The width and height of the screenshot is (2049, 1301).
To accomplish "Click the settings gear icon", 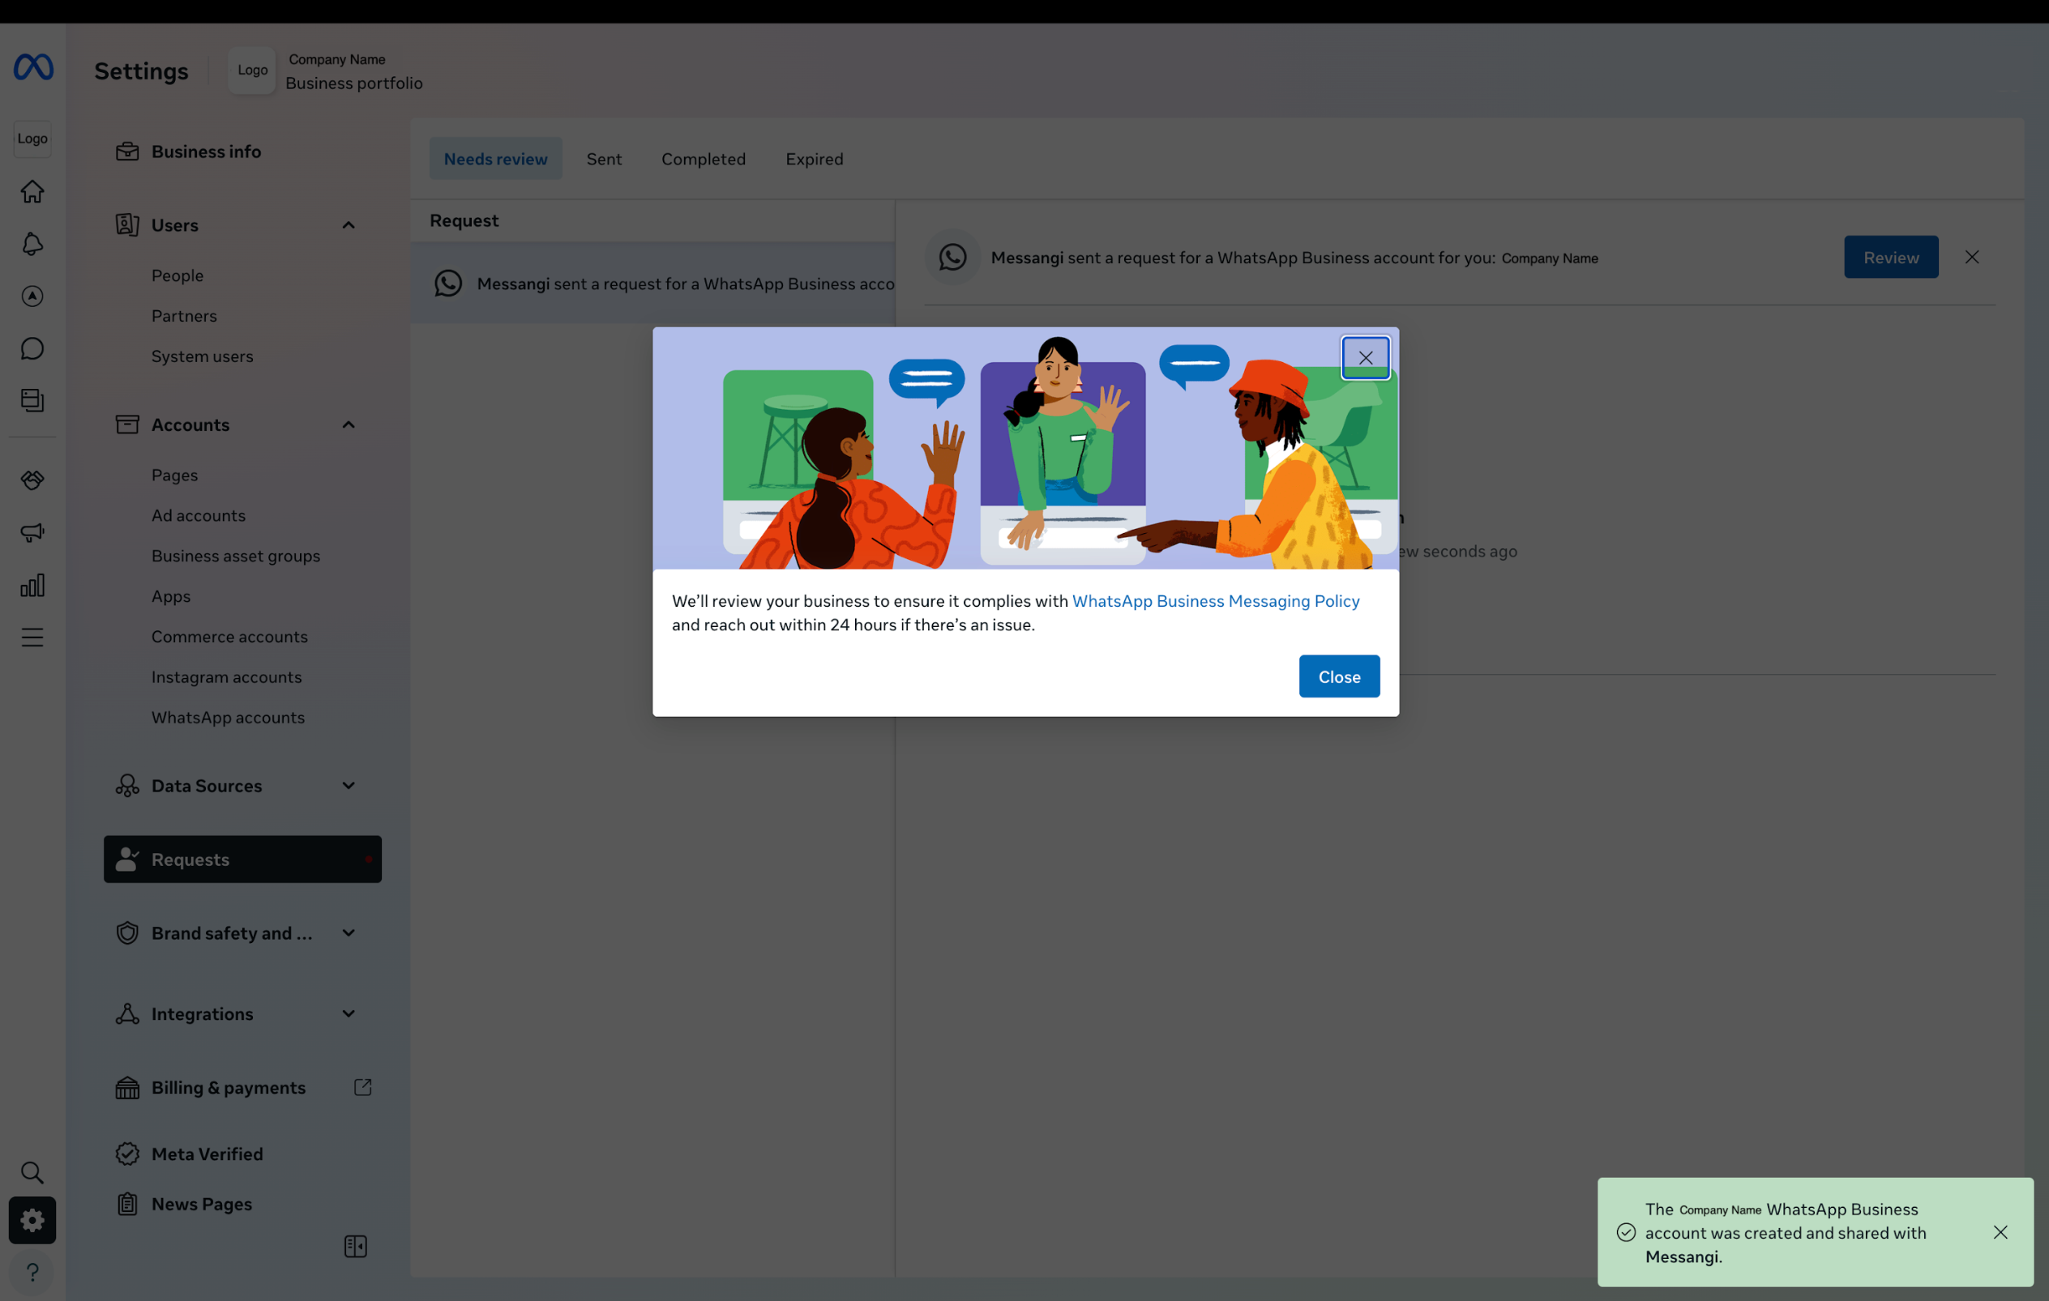I will click(32, 1220).
